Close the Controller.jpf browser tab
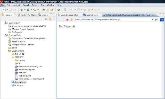The height and width of the screenshot is (99, 165). click(153, 15)
